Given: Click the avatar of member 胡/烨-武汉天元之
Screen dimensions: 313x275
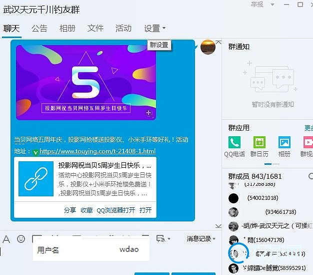Looking at the screenshot, I should tap(233, 226).
